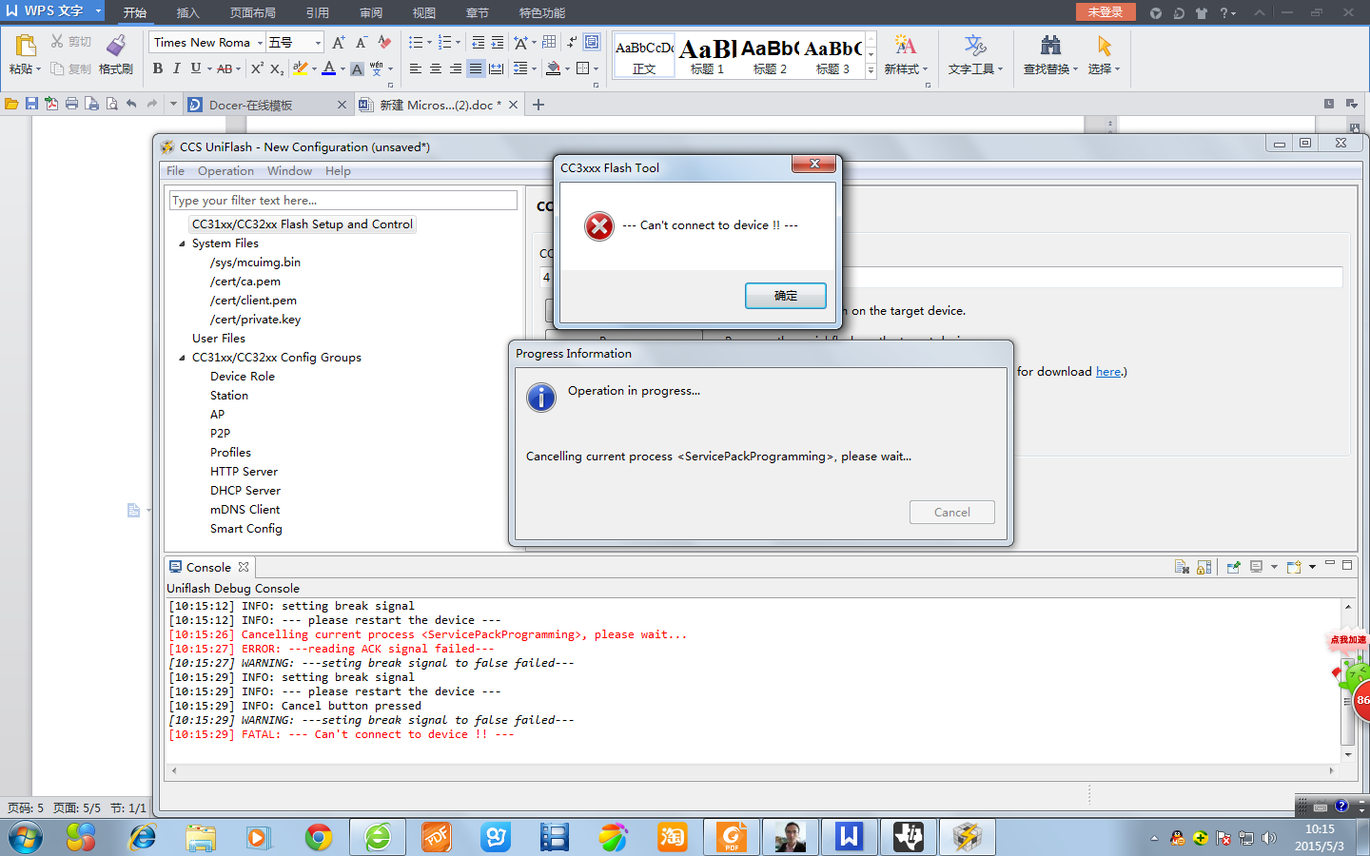
Task: Click the Find and Replace binoculars icon
Action: click(1050, 45)
